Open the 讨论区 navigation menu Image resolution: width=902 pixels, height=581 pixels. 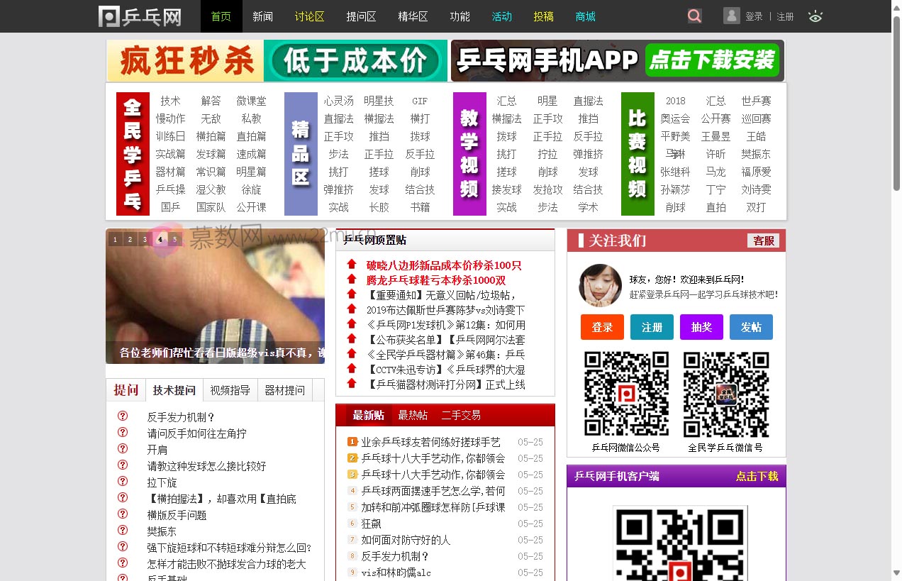(309, 16)
